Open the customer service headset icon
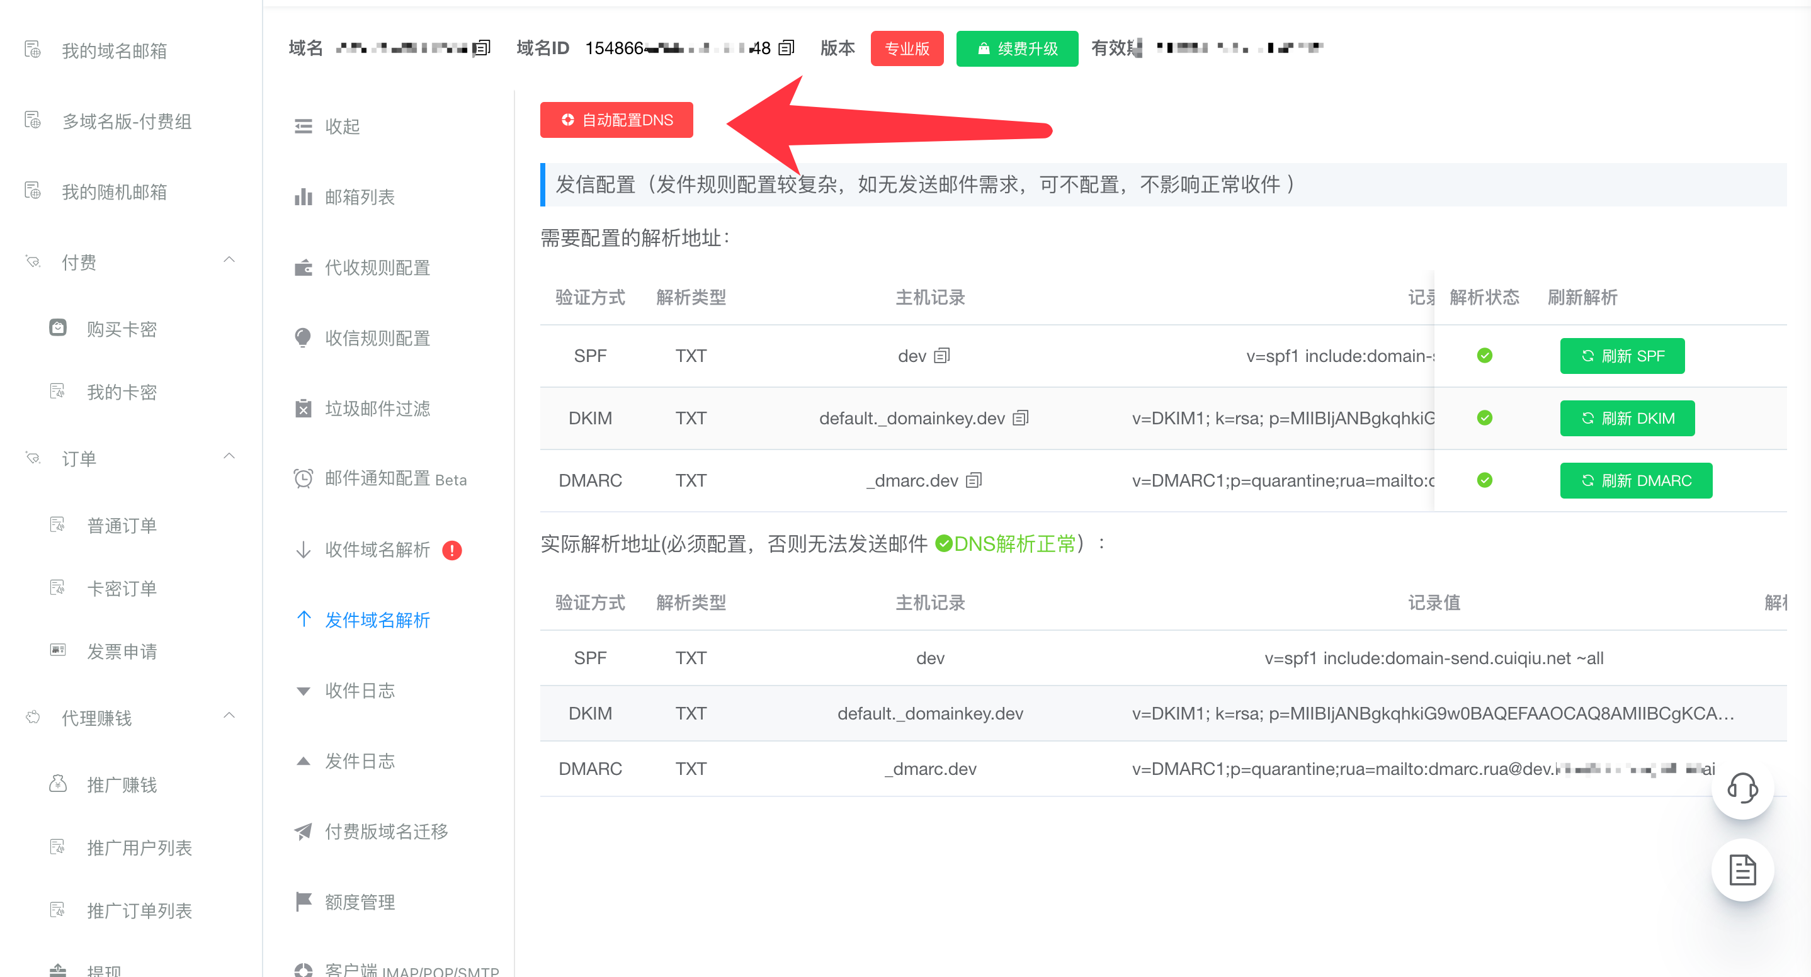The image size is (1811, 977). [1743, 788]
